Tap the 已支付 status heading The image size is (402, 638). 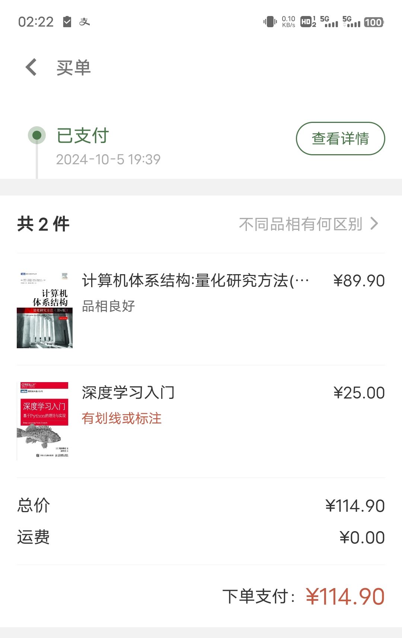[x=83, y=135]
